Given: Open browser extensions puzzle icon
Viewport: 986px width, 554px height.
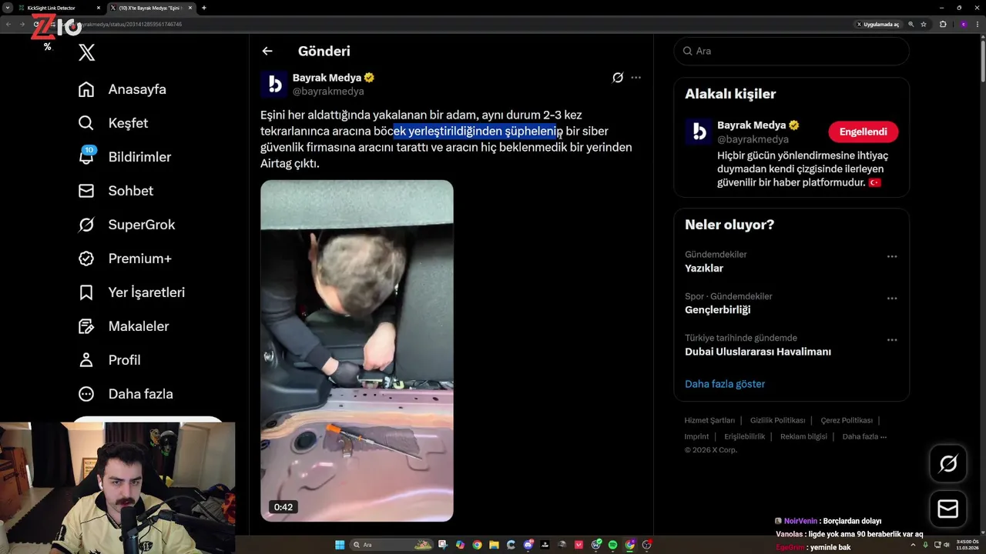Looking at the screenshot, I should (x=943, y=25).
